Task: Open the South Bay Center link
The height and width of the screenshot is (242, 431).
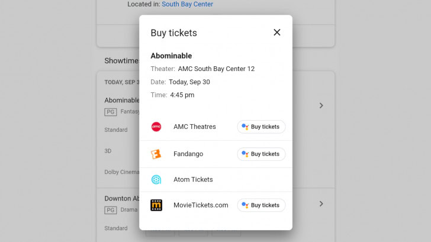Action: 187,4
